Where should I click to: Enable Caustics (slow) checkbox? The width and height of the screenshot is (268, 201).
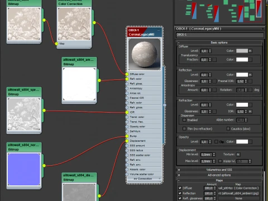(x=228, y=128)
